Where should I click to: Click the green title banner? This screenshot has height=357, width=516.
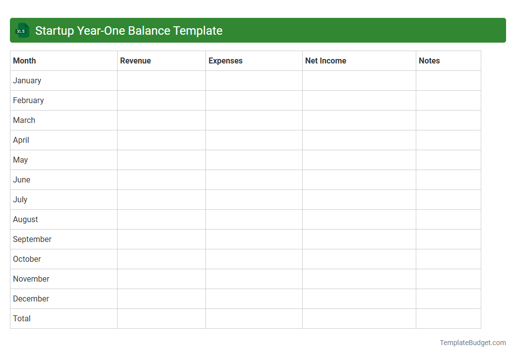pyautogui.click(x=258, y=30)
